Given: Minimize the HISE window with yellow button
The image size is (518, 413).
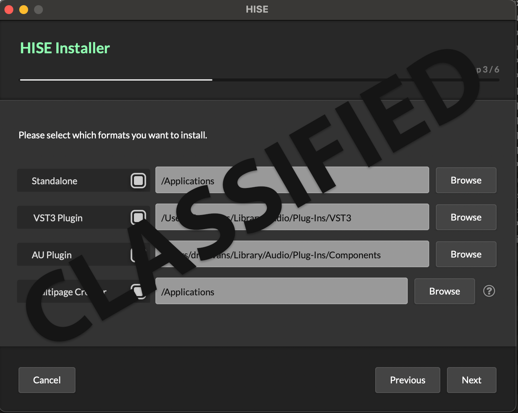Looking at the screenshot, I should (x=24, y=10).
